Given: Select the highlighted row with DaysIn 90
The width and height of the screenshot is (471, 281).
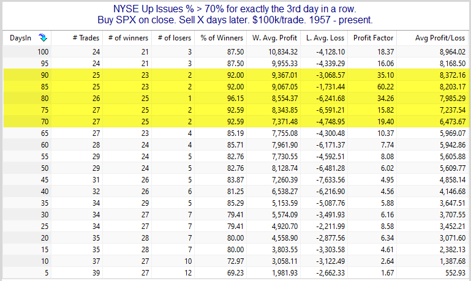Looking at the screenshot, I should tap(236, 75).
